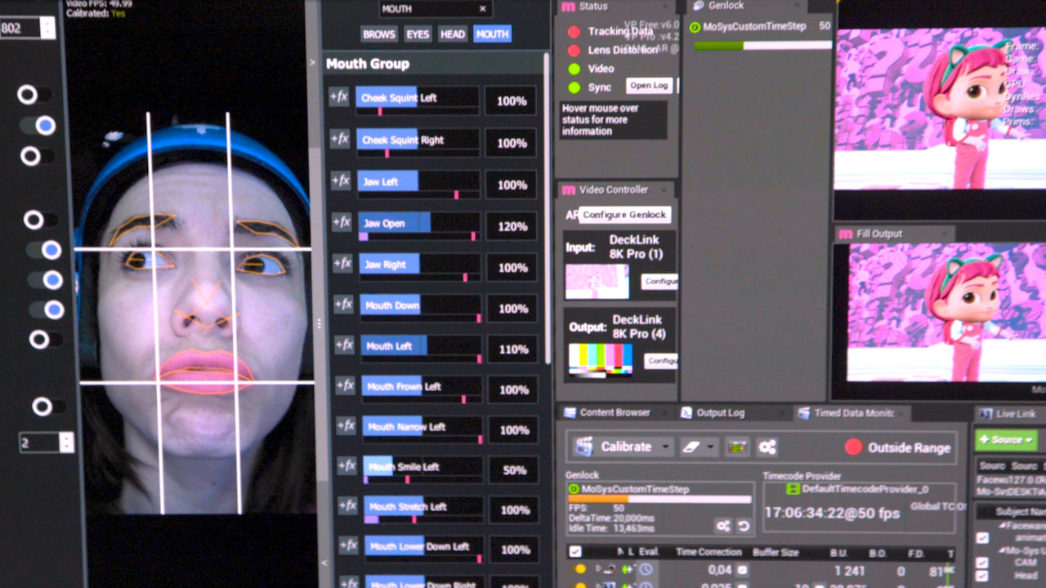Click the DefaultTimecodeProvider_0 green icon
The width and height of the screenshot is (1046, 588).
click(792, 489)
